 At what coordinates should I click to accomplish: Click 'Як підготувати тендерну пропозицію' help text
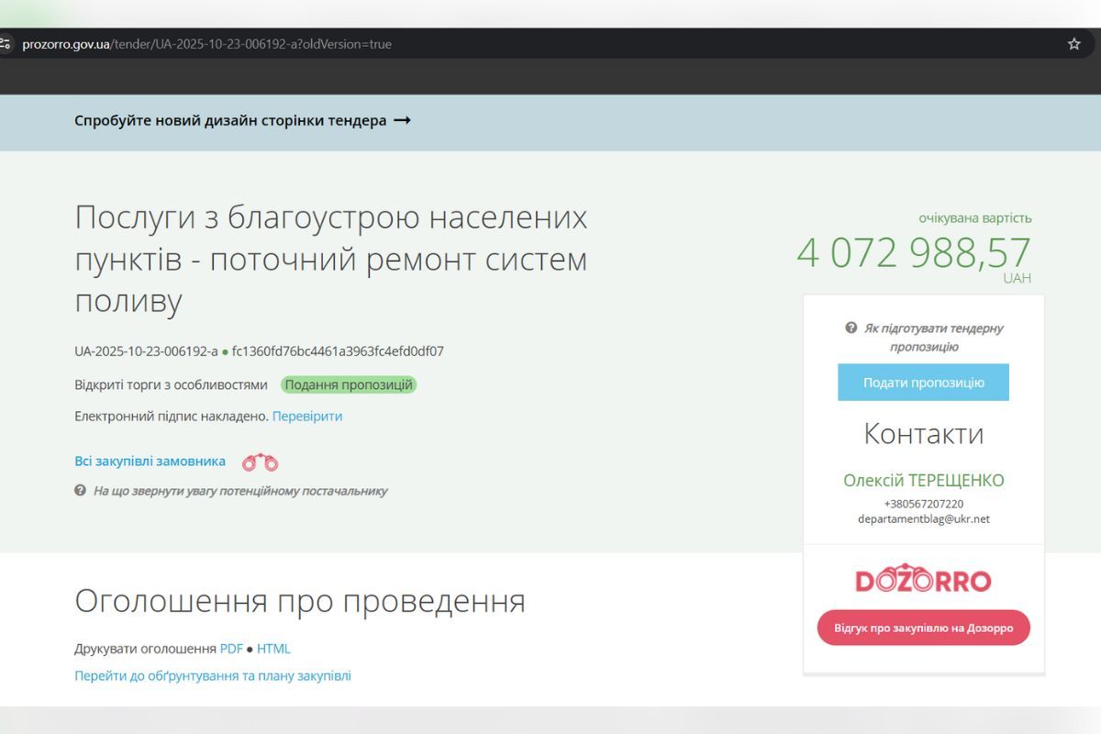click(x=932, y=338)
